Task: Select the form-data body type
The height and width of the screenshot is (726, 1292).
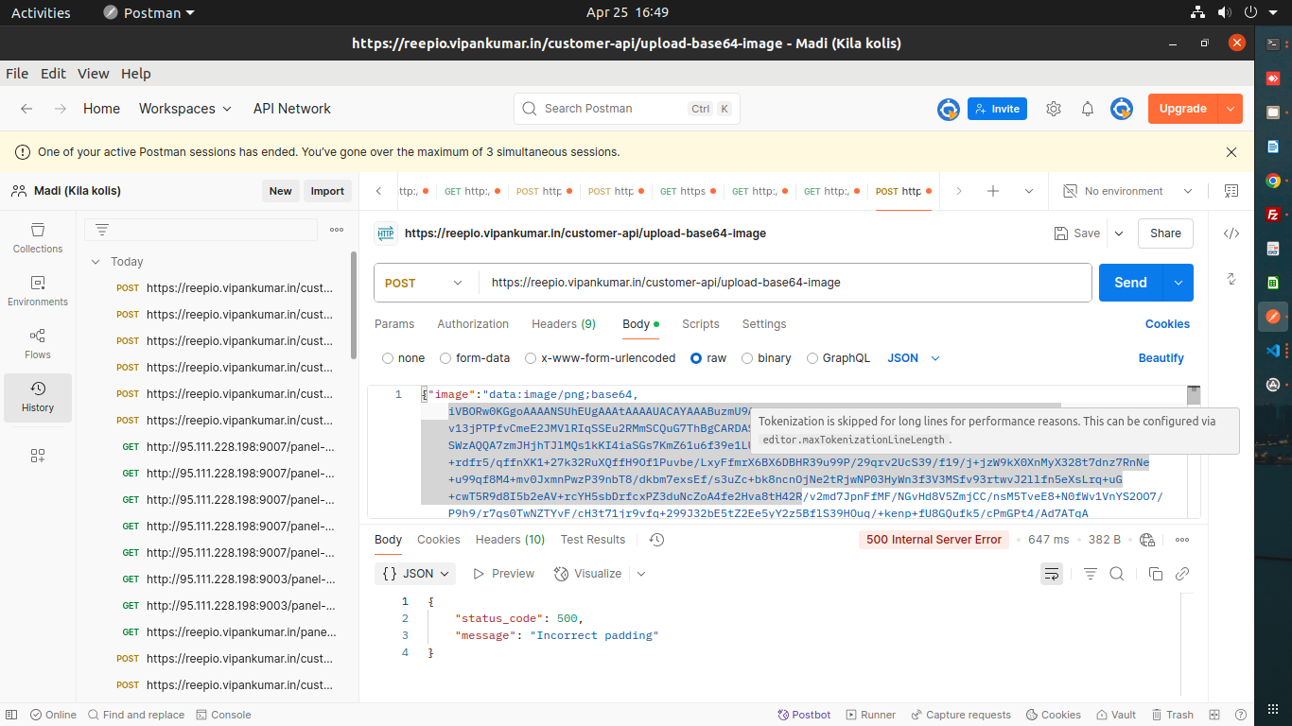Action: pyautogui.click(x=445, y=358)
